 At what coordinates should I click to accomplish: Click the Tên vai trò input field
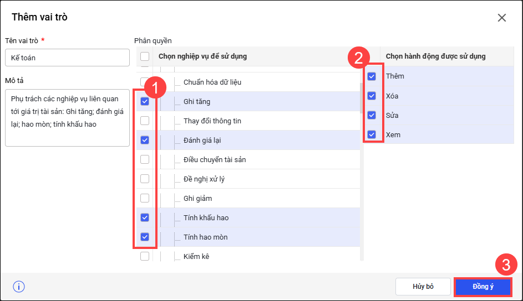pos(67,58)
